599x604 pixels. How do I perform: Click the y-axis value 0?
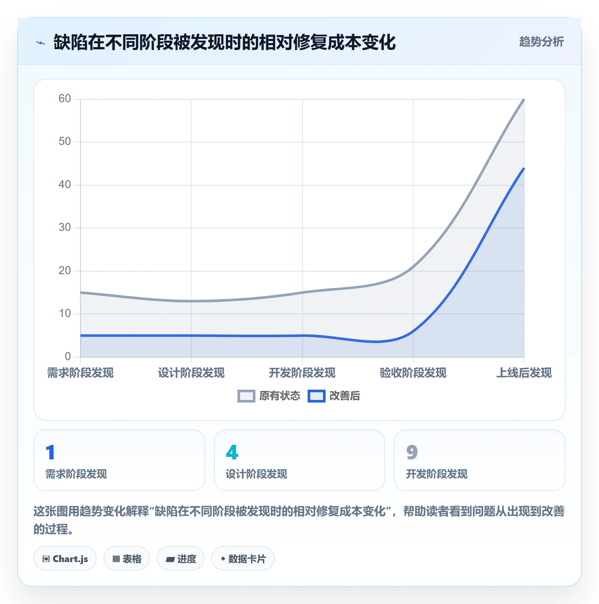click(68, 357)
